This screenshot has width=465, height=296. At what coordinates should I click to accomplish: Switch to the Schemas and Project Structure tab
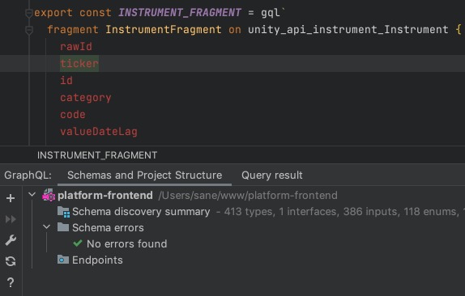(x=144, y=175)
